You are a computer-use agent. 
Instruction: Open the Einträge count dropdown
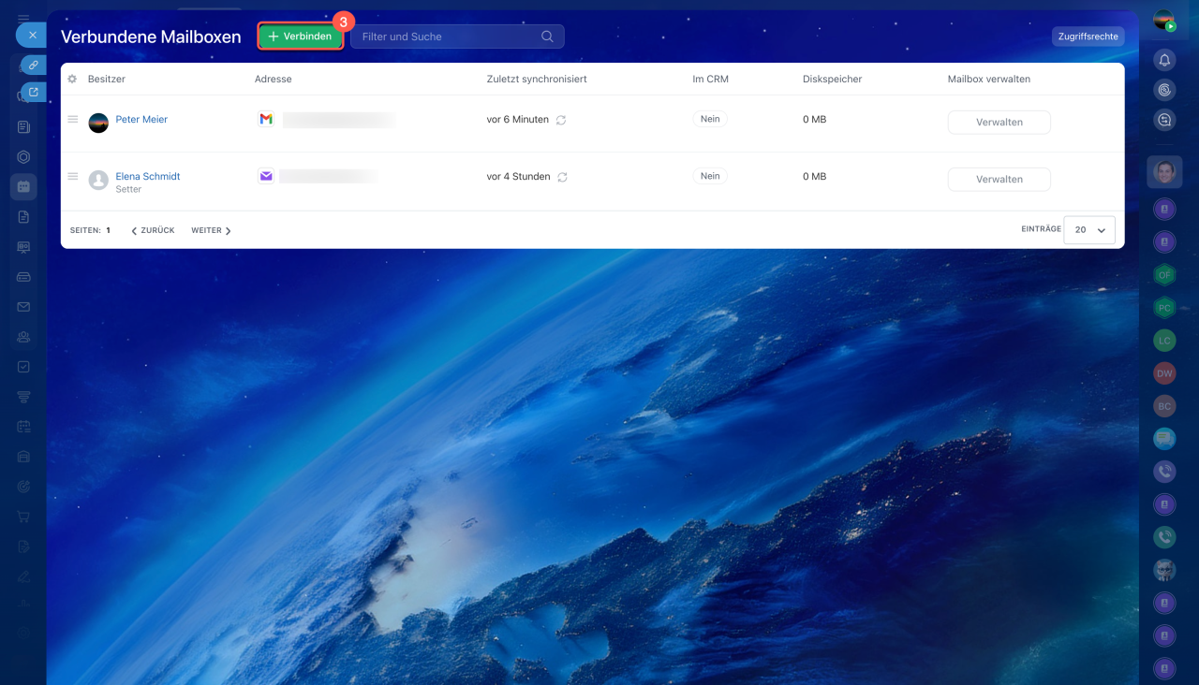[1089, 230]
